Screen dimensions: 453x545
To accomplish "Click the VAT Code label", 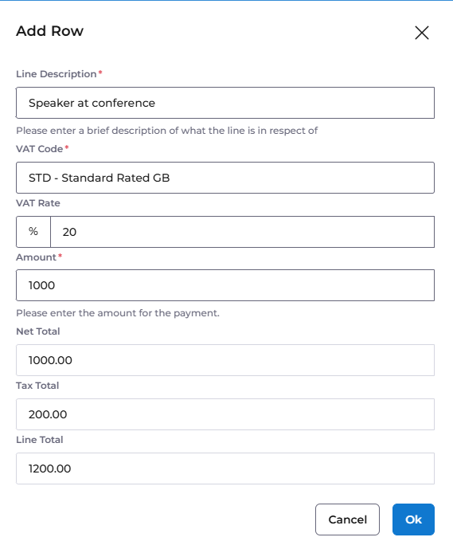I will [x=40, y=149].
